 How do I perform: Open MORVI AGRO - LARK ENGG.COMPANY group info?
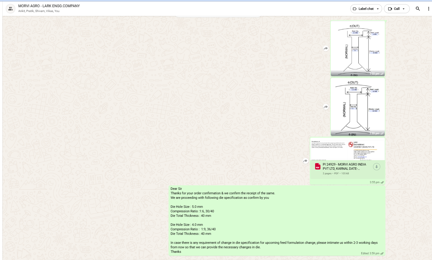[x=49, y=6]
